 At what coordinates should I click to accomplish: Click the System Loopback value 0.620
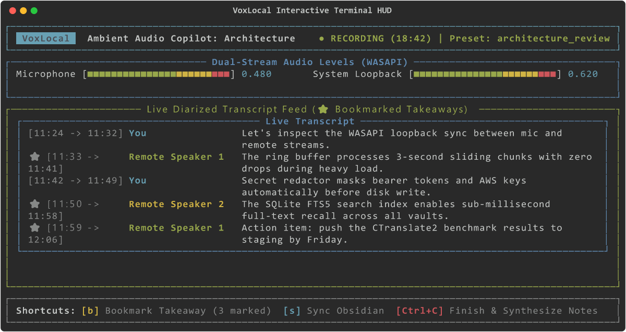(583, 74)
